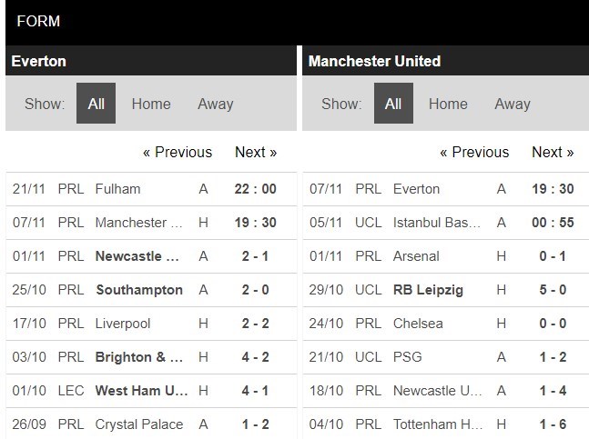Select the All filter under Everton
Image resolution: width=589 pixels, height=439 pixels.
point(96,104)
